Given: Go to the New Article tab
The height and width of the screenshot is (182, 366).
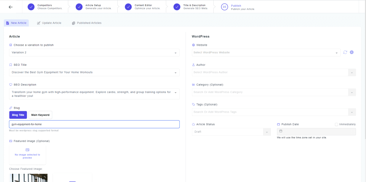Looking at the screenshot, I should click(x=16, y=23).
